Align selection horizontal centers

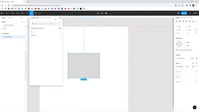[x=180, y=21]
